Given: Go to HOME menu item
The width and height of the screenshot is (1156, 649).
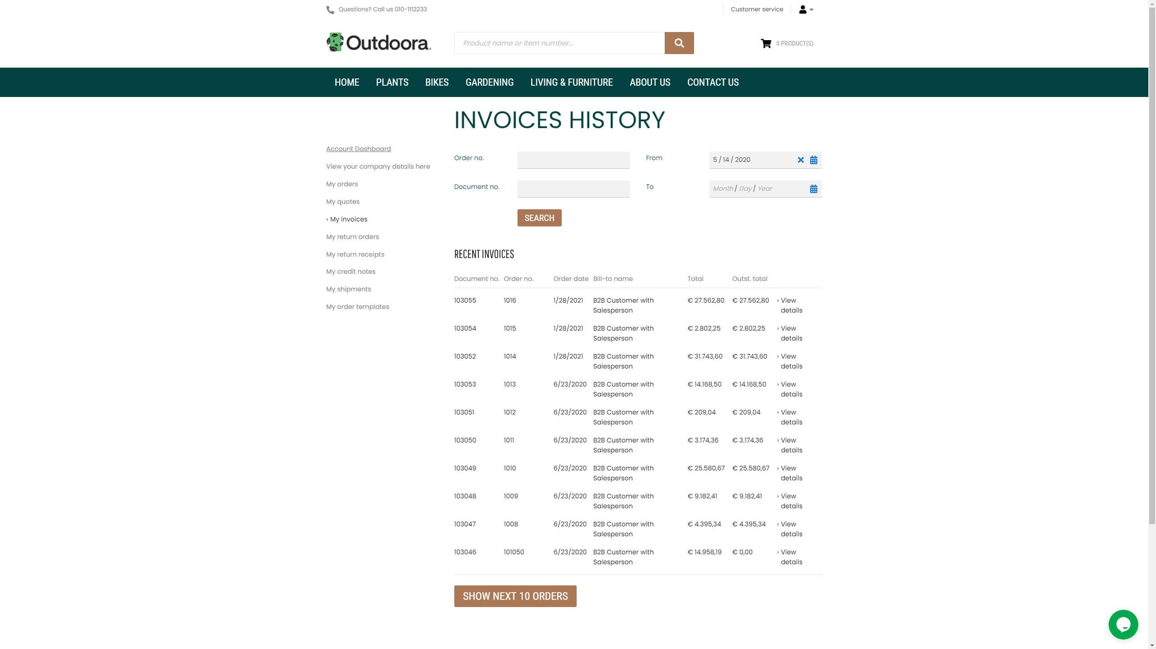Looking at the screenshot, I should (347, 82).
